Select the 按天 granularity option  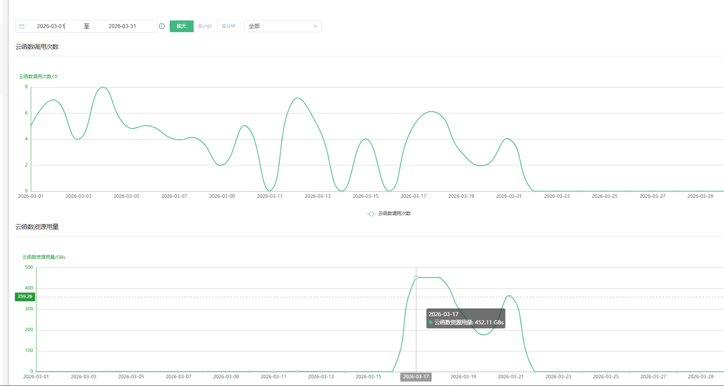(x=181, y=26)
